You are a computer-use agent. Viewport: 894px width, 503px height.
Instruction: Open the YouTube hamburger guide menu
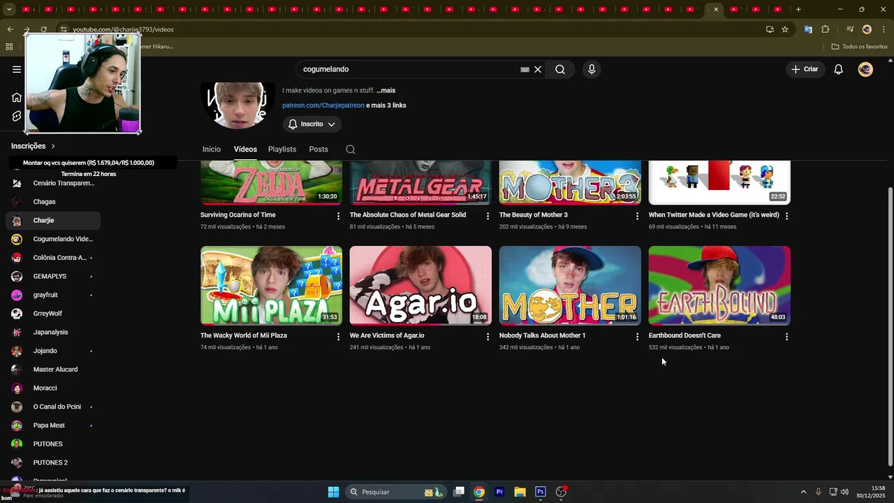pos(17,69)
